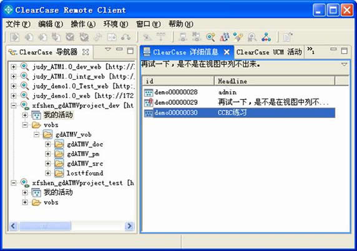The image size is (357, 251).
Task: Click the activity icon of demo00000029 row
Action: click(x=149, y=102)
